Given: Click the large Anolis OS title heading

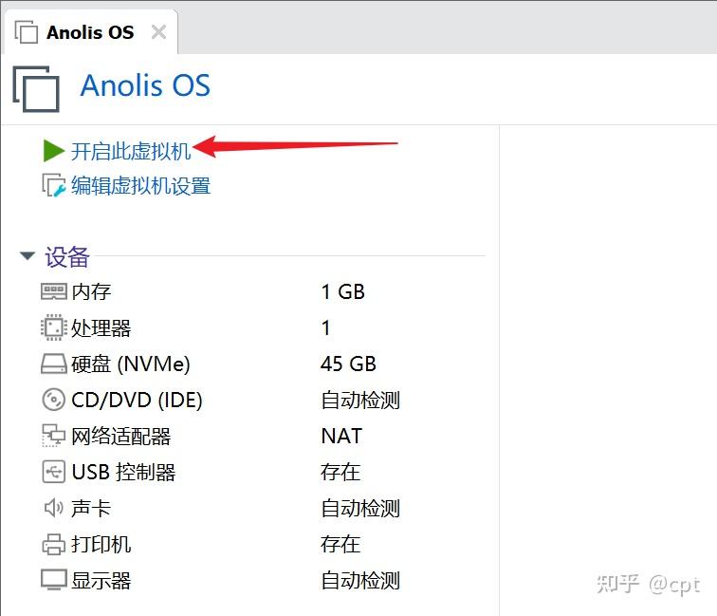Looking at the screenshot, I should click(x=145, y=86).
